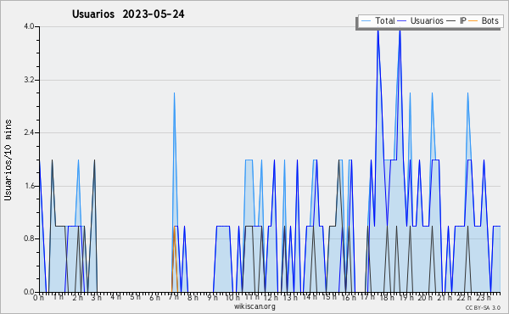Click the '8 h' x-axis label
Image resolution: width=509 pixels, height=314 pixels.
tap(193, 298)
